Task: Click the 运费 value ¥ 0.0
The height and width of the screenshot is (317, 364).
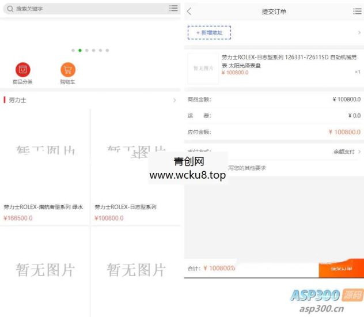Action: pyautogui.click(x=354, y=116)
